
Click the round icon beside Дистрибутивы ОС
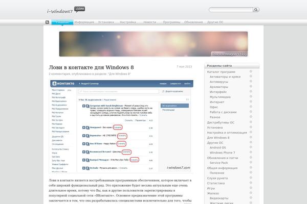tap(251, 122)
